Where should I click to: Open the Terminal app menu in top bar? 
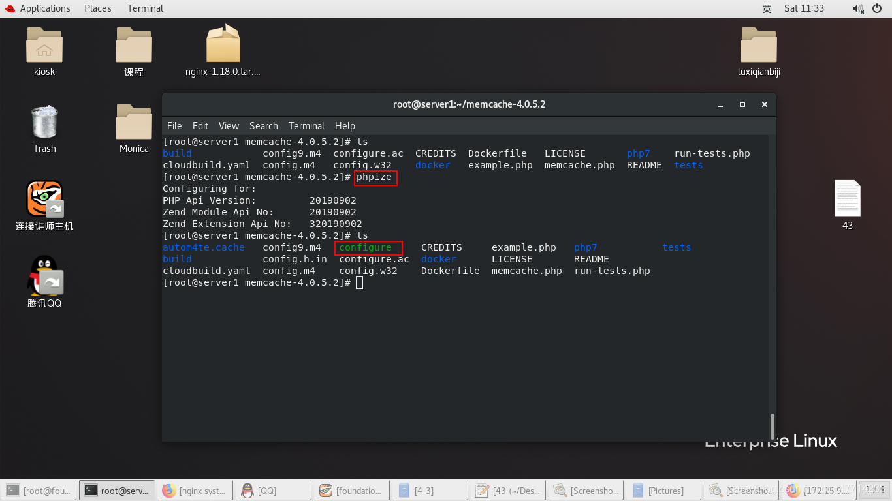145,8
